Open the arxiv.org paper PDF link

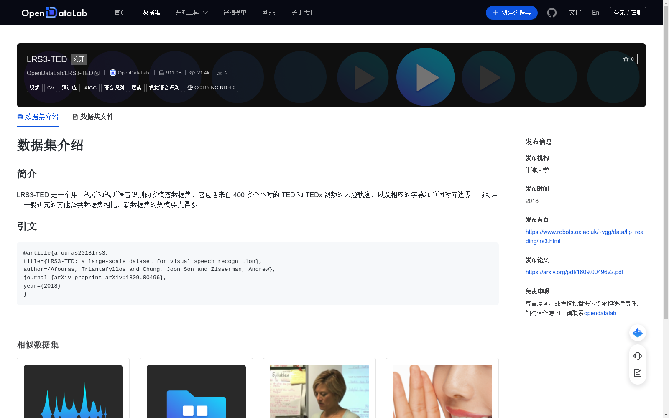point(575,272)
